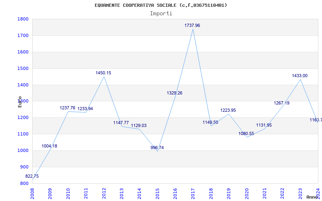The image size is (322, 201).
Task: Select the 1000 y-axis tick label
Action: pyautogui.click(x=23, y=150)
